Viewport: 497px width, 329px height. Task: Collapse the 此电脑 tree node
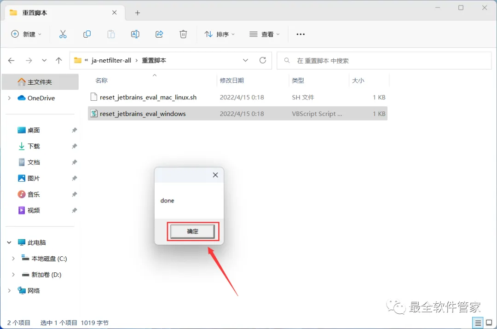(9, 242)
